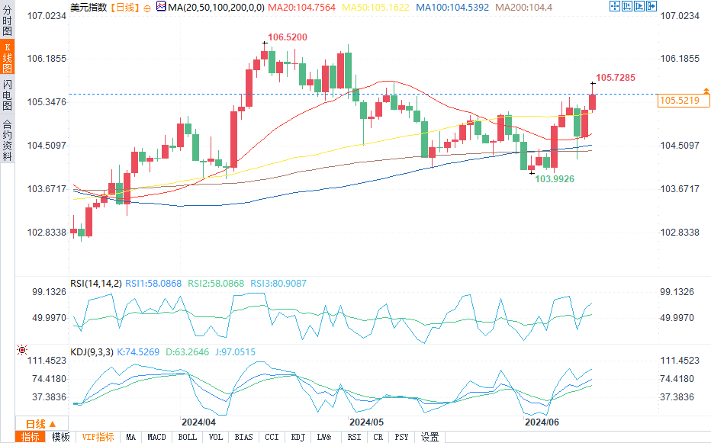
Task: Click the current price label 105.5219
Action: tap(684, 101)
